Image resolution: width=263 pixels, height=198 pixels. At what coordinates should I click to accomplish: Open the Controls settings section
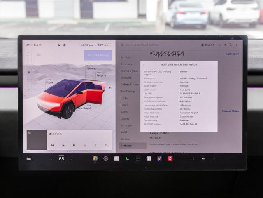click(126, 57)
